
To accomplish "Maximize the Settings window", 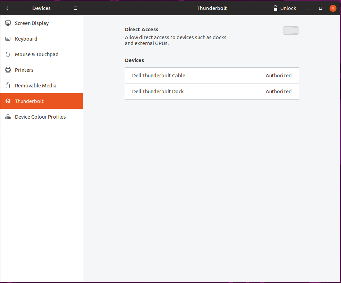I will (320, 8).
